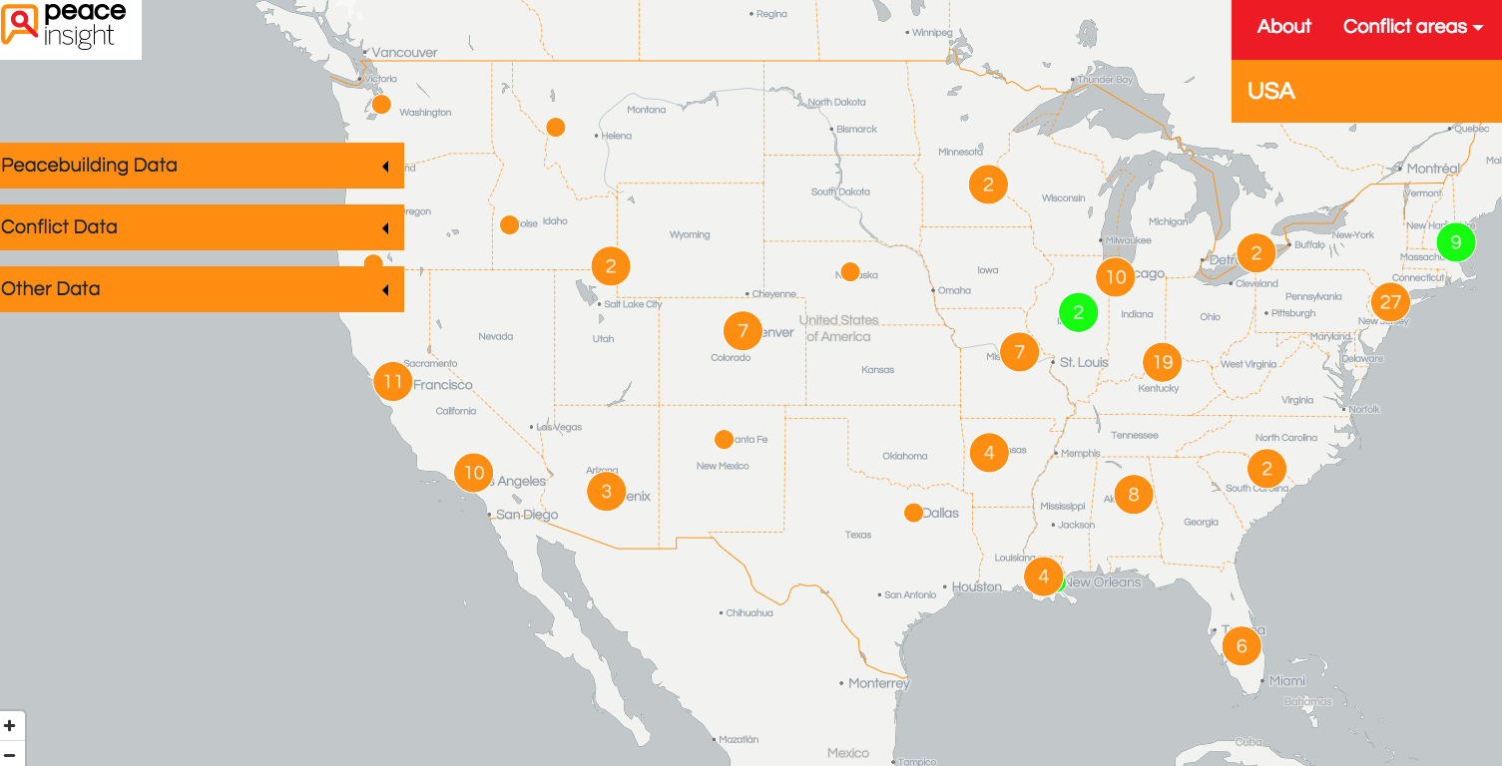Click the USA orange header button
The height and width of the screenshot is (766, 1502).
click(x=1365, y=91)
